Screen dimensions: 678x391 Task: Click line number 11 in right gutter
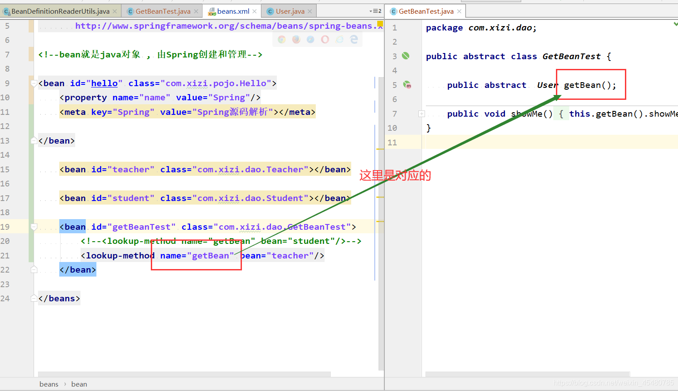[x=392, y=142]
